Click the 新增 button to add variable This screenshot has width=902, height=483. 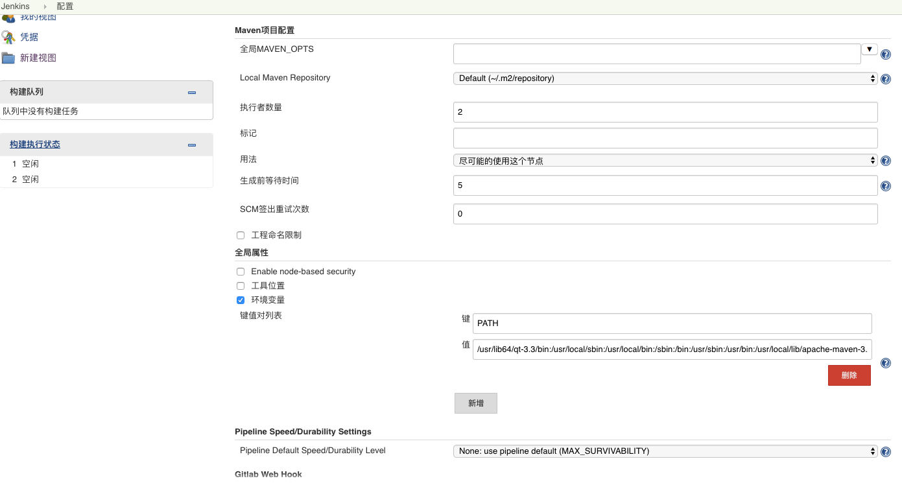click(475, 403)
